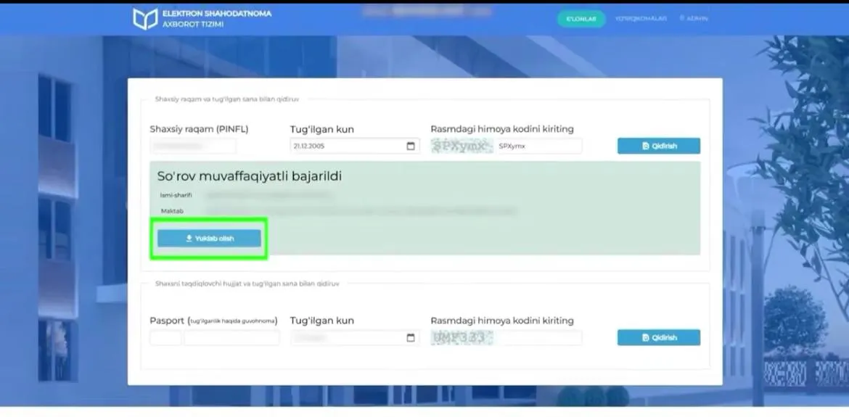Click the Yuklab olish download button
The height and width of the screenshot is (417, 849).
[209, 239]
